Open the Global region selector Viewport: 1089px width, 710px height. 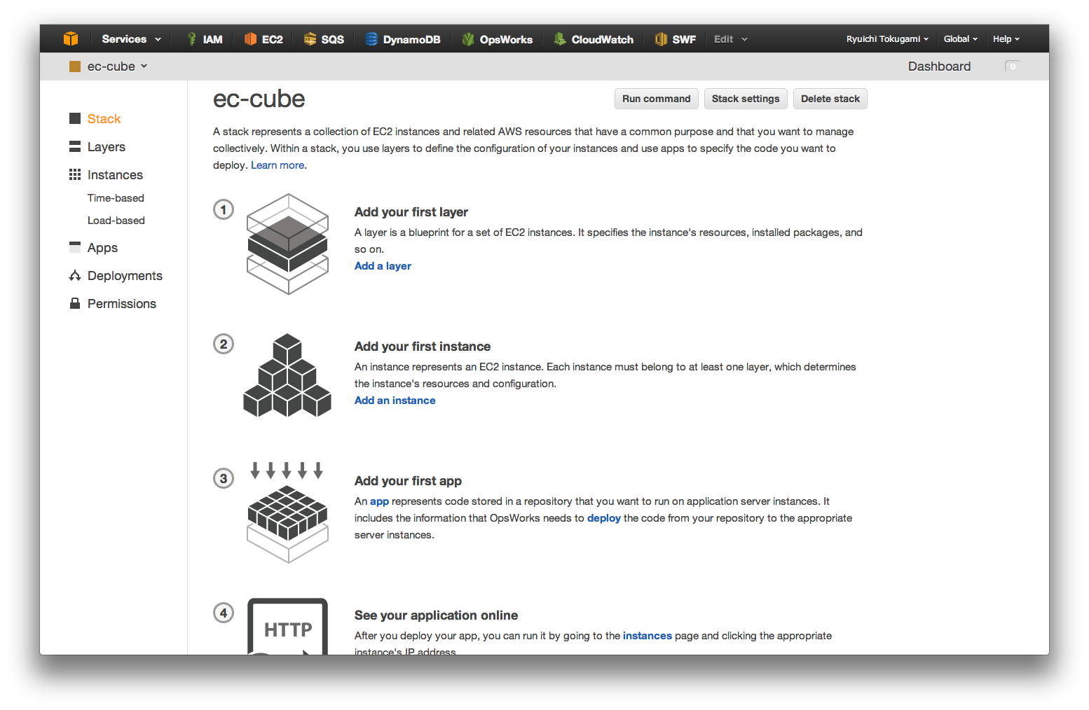(x=960, y=39)
